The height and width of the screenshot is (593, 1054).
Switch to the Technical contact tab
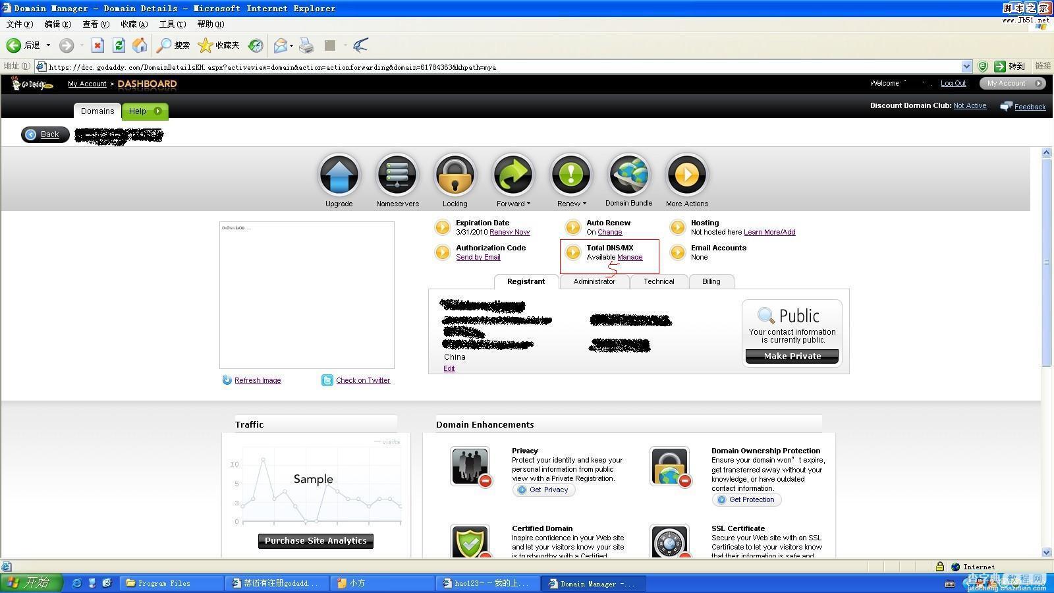(659, 281)
